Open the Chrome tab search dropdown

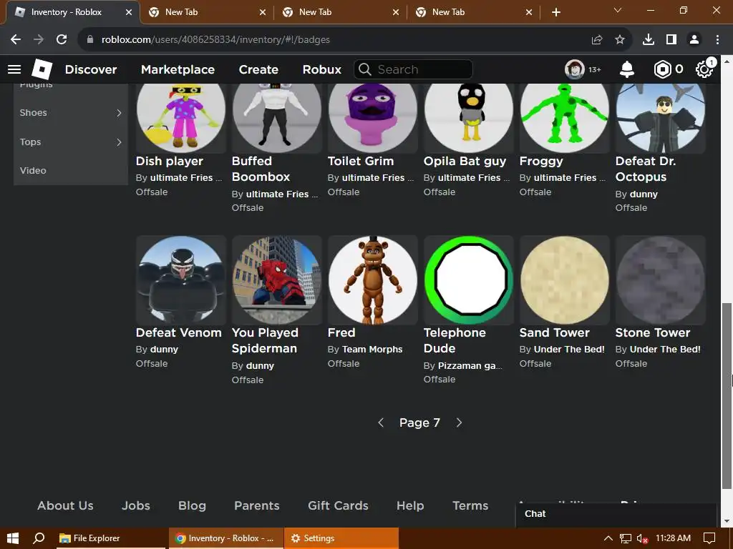coord(618,10)
